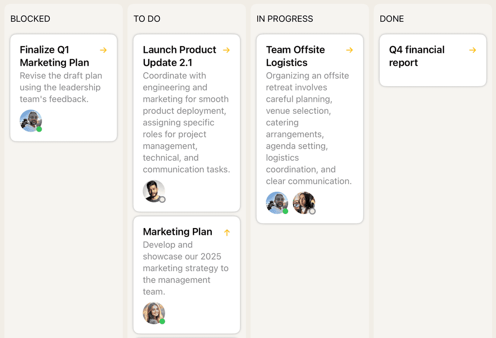Open the Finalize Q1 Marketing Plan card title

54,56
